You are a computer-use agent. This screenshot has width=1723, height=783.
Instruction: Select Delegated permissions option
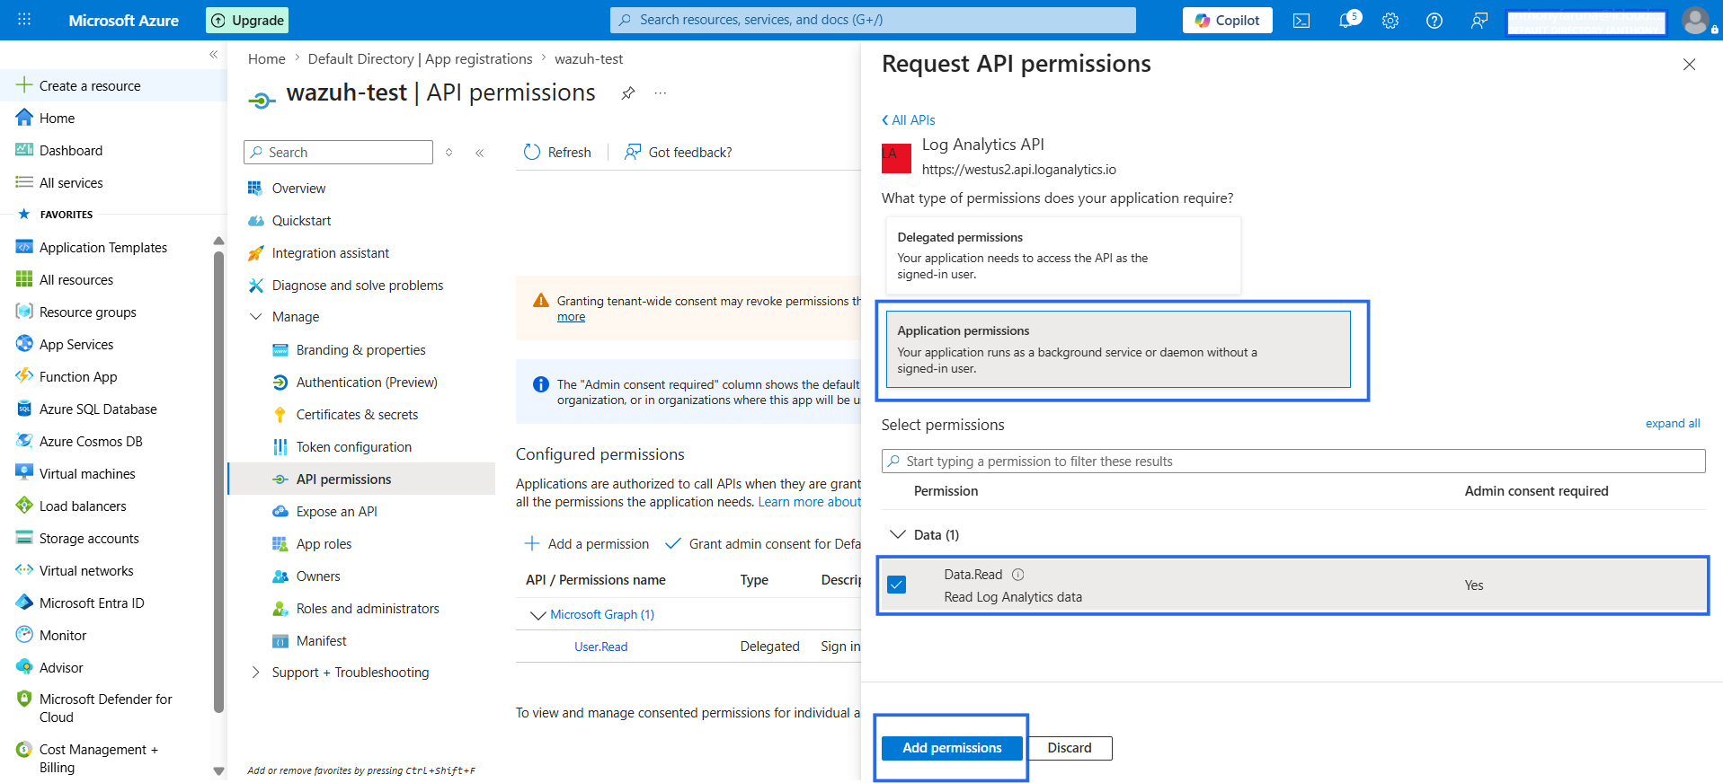click(x=1063, y=256)
